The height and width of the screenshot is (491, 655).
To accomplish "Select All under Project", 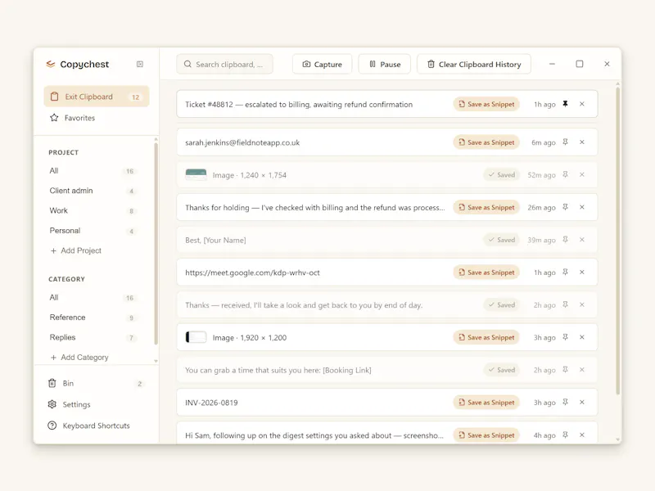I will [x=93, y=171].
